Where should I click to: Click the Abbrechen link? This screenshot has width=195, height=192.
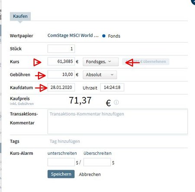90,174
